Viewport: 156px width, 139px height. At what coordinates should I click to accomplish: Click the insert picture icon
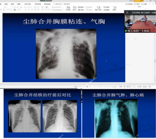point(79,7)
